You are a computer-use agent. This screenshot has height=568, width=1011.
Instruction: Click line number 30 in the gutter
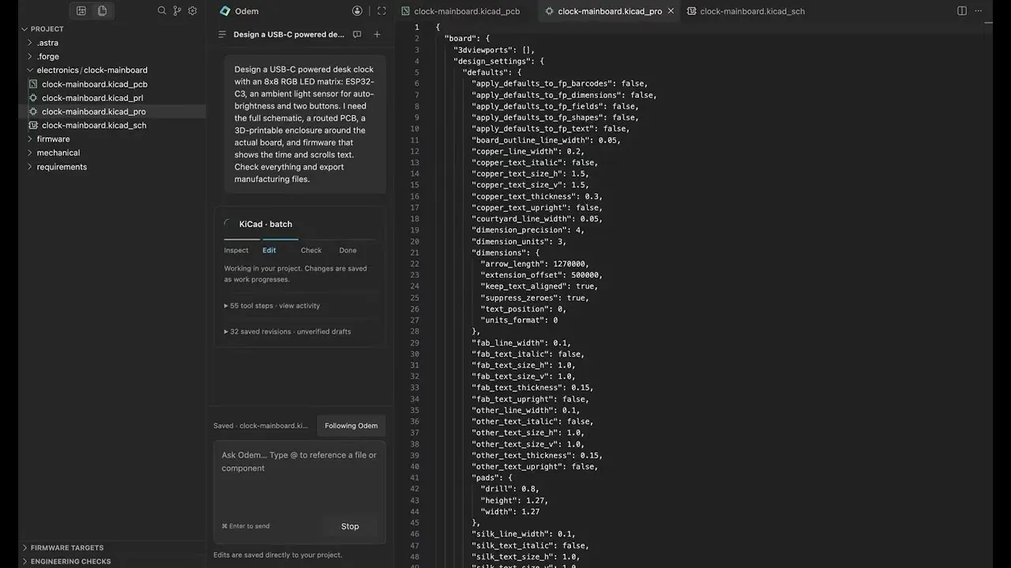[x=415, y=354]
